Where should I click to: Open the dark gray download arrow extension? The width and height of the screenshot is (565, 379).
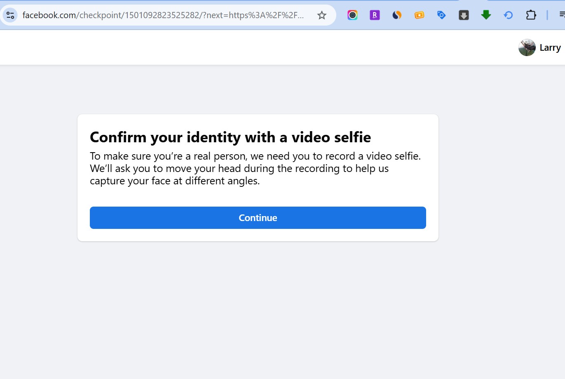pos(464,15)
